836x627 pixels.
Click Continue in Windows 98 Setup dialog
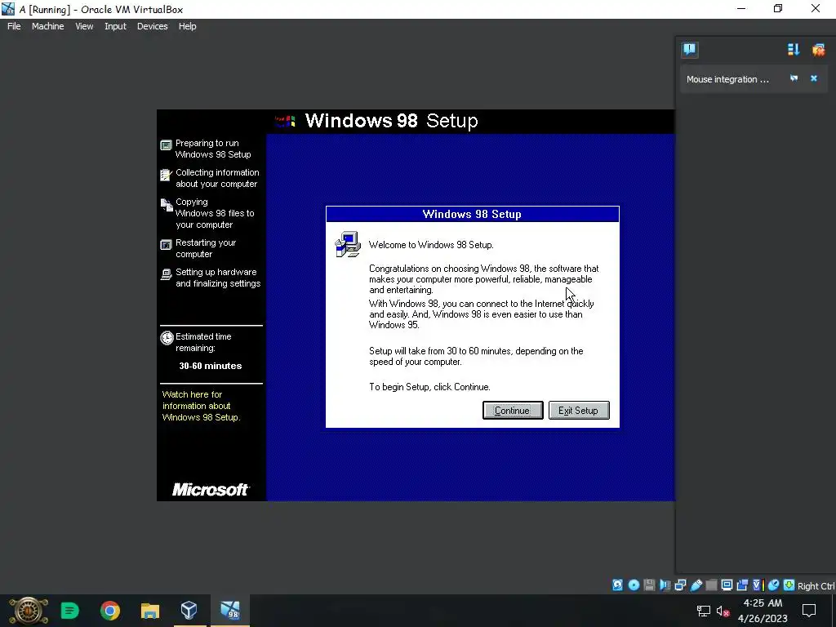tap(513, 411)
